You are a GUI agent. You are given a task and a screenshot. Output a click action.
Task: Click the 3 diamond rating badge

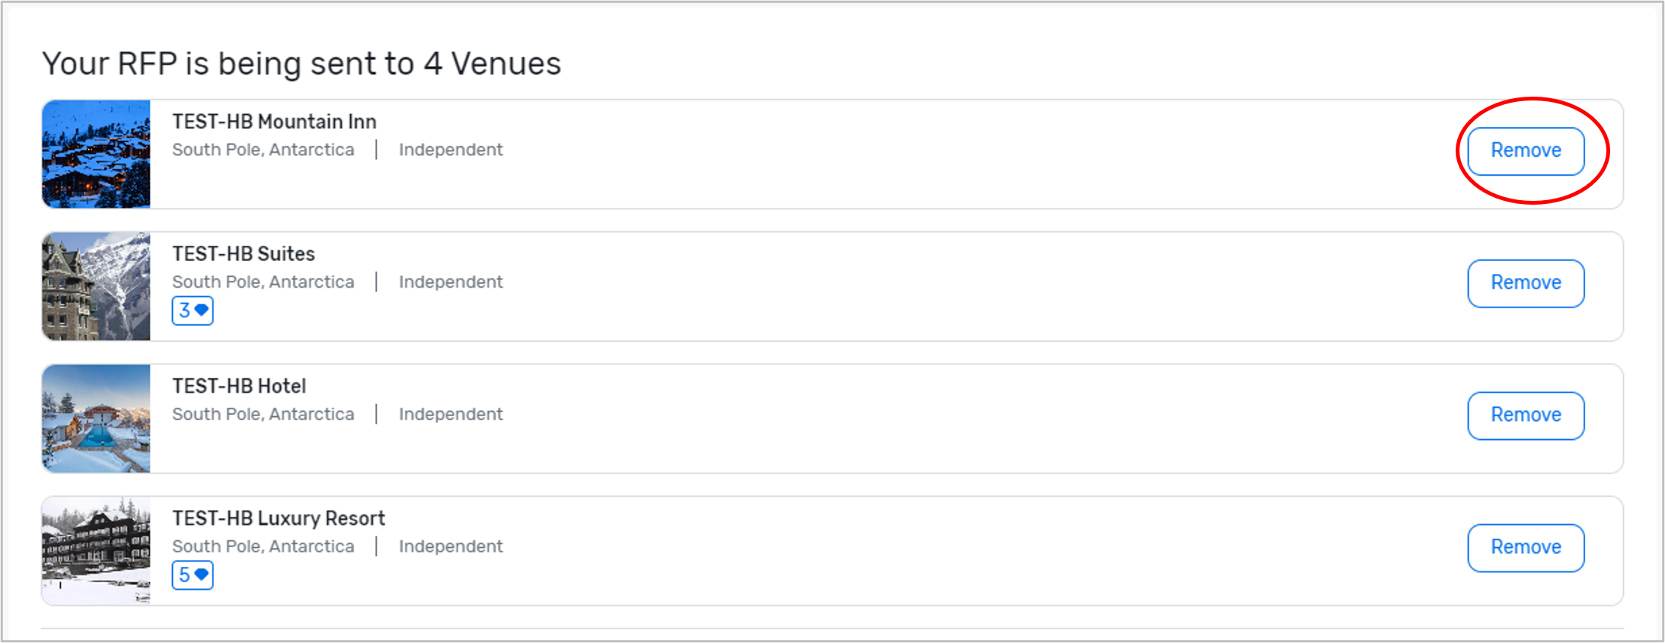192,310
